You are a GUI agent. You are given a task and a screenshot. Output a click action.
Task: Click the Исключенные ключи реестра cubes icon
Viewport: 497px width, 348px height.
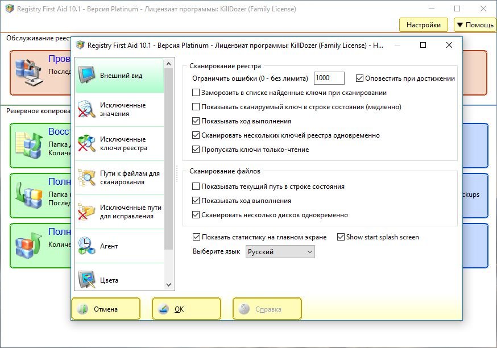coord(87,143)
